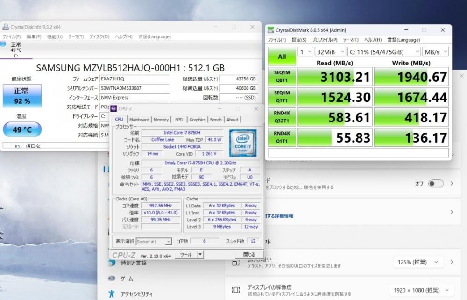Click the 997.56 MHz core speed value

(161, 206)
